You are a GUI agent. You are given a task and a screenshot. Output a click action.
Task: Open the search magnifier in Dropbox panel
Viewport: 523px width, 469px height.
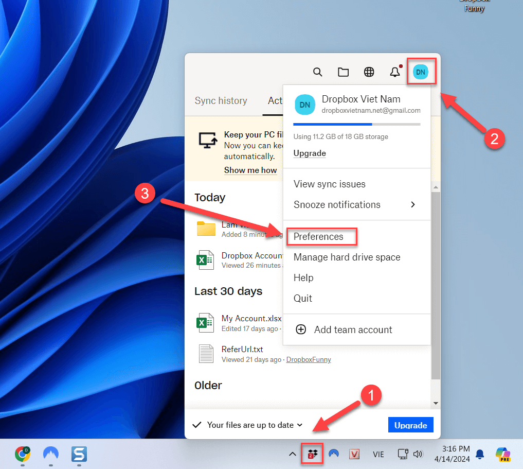click(317, 72)
